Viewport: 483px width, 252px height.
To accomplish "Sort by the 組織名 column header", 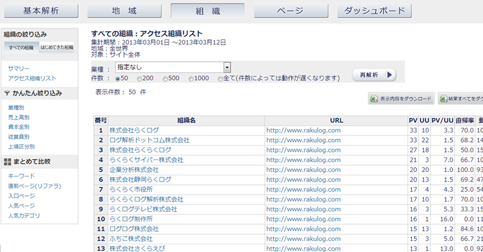I will pyautogui.click(x=186, y=120).
